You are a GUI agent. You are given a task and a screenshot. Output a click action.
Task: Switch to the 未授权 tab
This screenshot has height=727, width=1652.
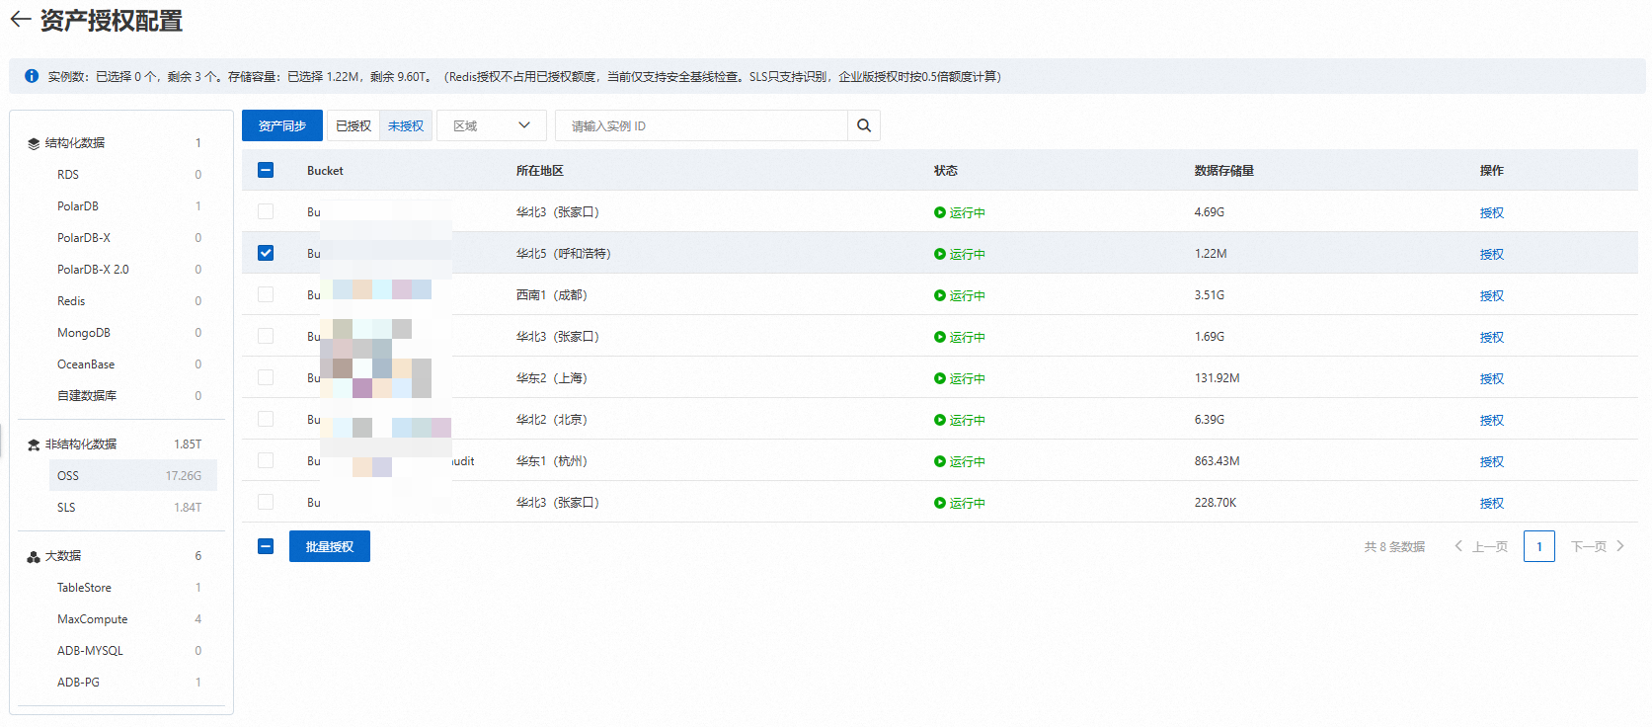(x=406, y=125)
